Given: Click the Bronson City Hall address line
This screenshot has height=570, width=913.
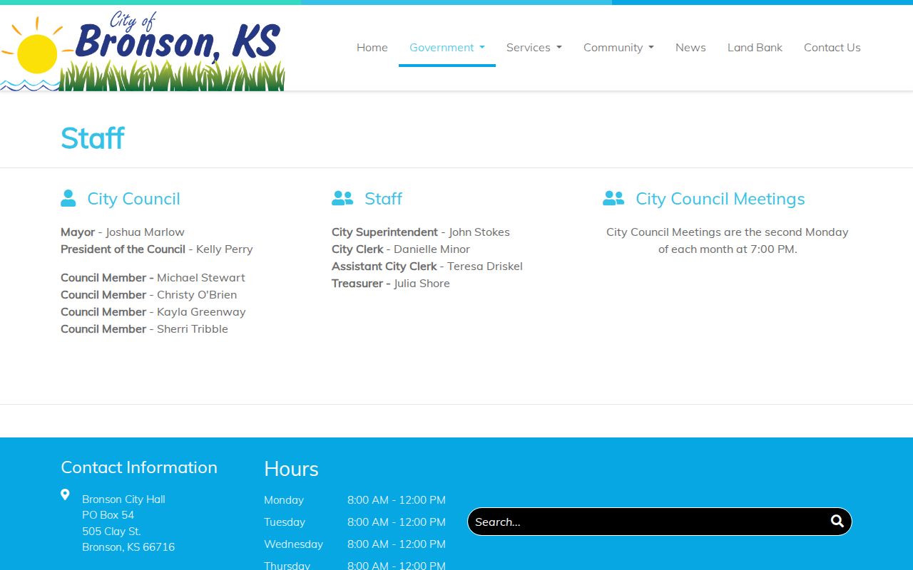Looking at the screenshot, I should (x=123, y=499).
